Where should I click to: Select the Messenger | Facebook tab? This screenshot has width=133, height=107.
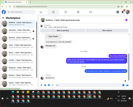16,2
